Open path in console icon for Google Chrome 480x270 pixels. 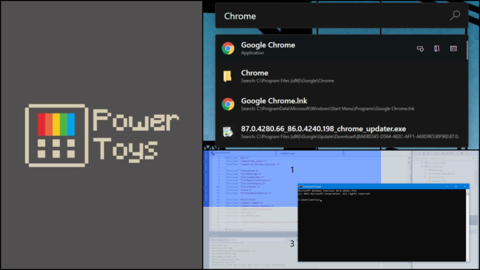[453, 48]
